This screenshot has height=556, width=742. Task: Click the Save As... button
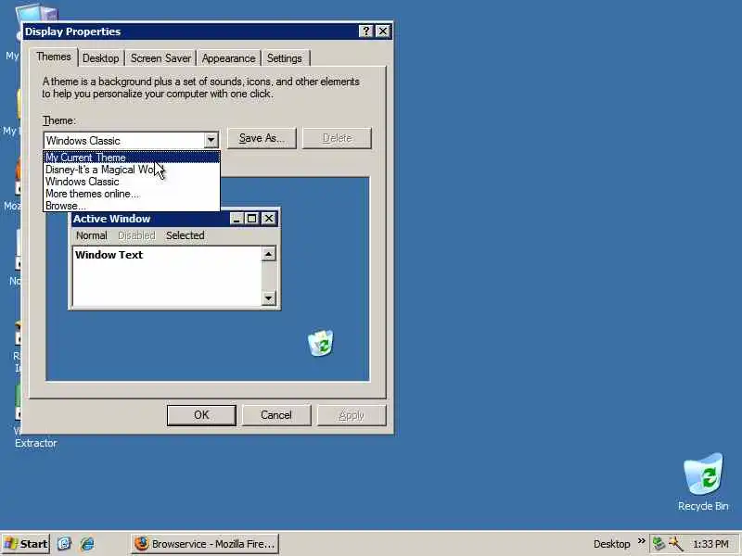262,138
